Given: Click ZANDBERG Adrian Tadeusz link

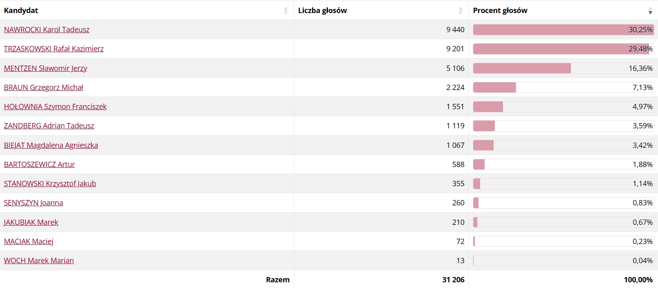Looking at the screenshot, I should [49, 126].
